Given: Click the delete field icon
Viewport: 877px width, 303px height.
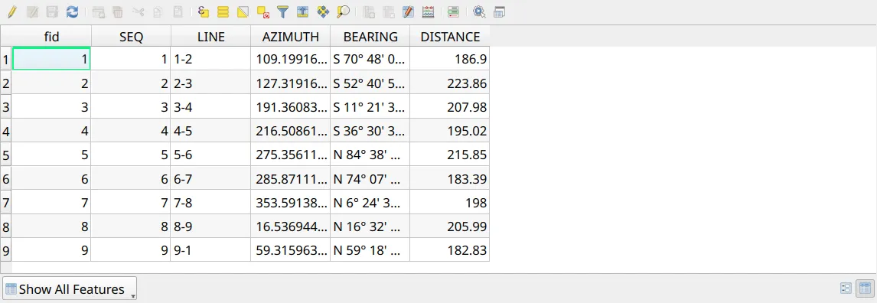Looking at the screenshot, I should click(x=388, y=11).
